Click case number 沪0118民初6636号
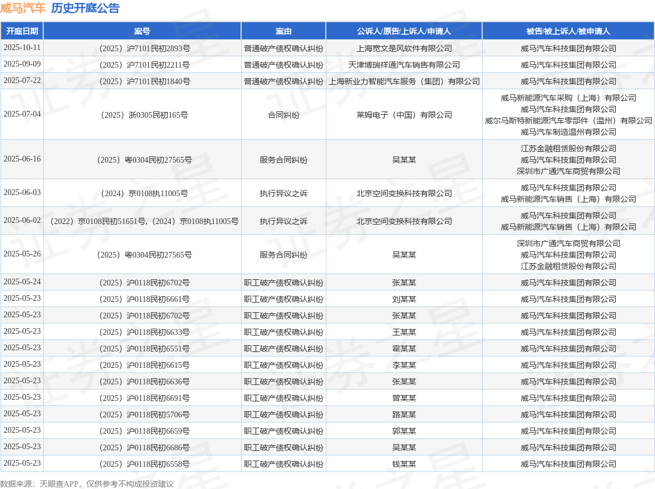The width and height of the screenshot is (655, 489). (144, 382)
